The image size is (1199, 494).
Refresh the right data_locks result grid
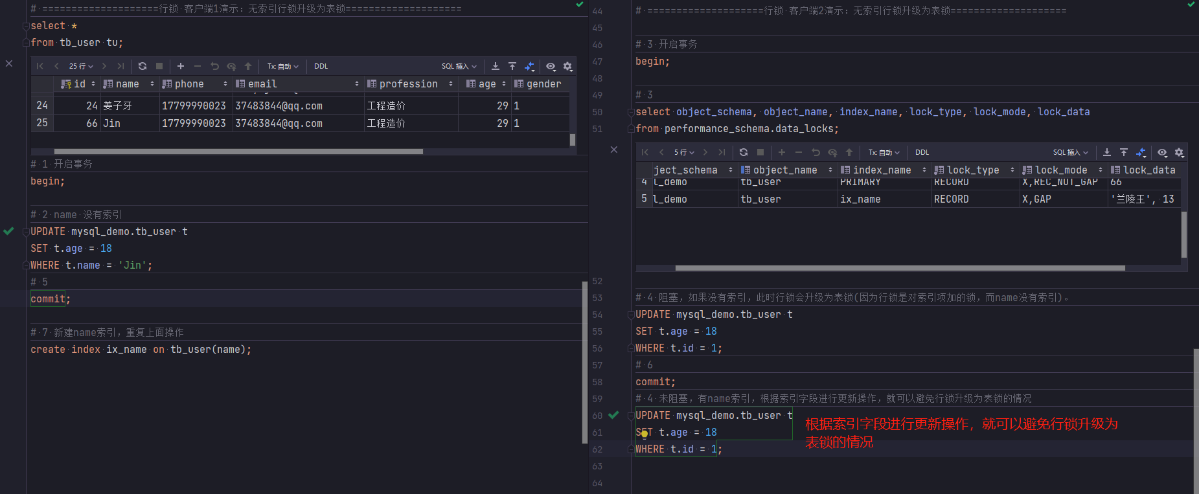coord(744,152)
